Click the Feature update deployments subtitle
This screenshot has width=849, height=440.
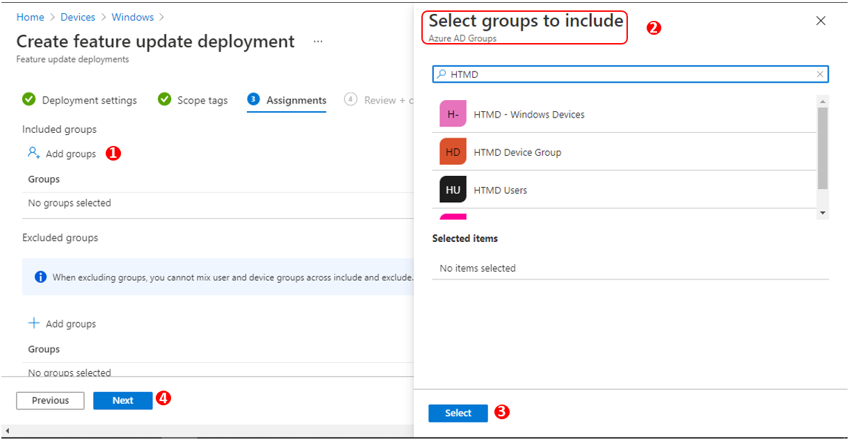(x=73, y=60)
